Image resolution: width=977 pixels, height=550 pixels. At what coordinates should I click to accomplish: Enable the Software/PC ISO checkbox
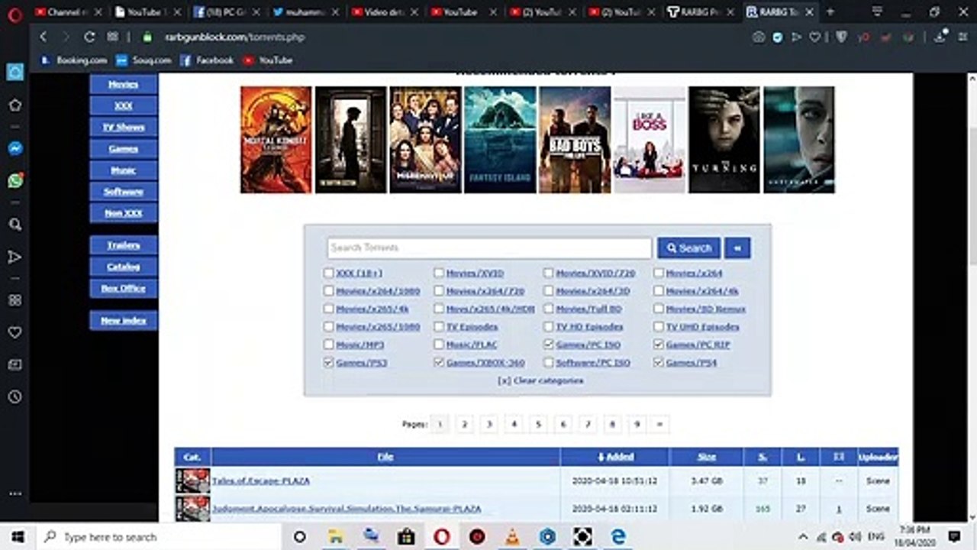tap(549, 362)
